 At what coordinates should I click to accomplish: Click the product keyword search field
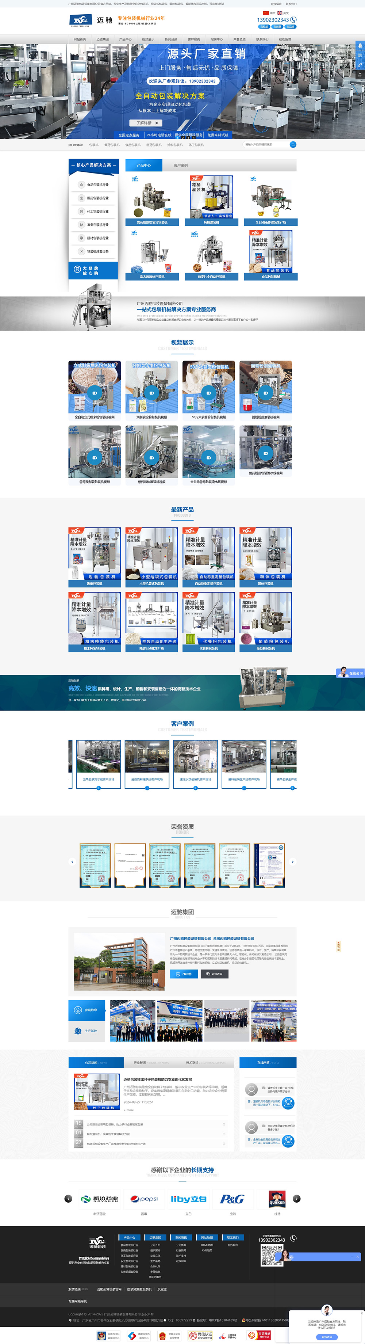click(266, 145)
